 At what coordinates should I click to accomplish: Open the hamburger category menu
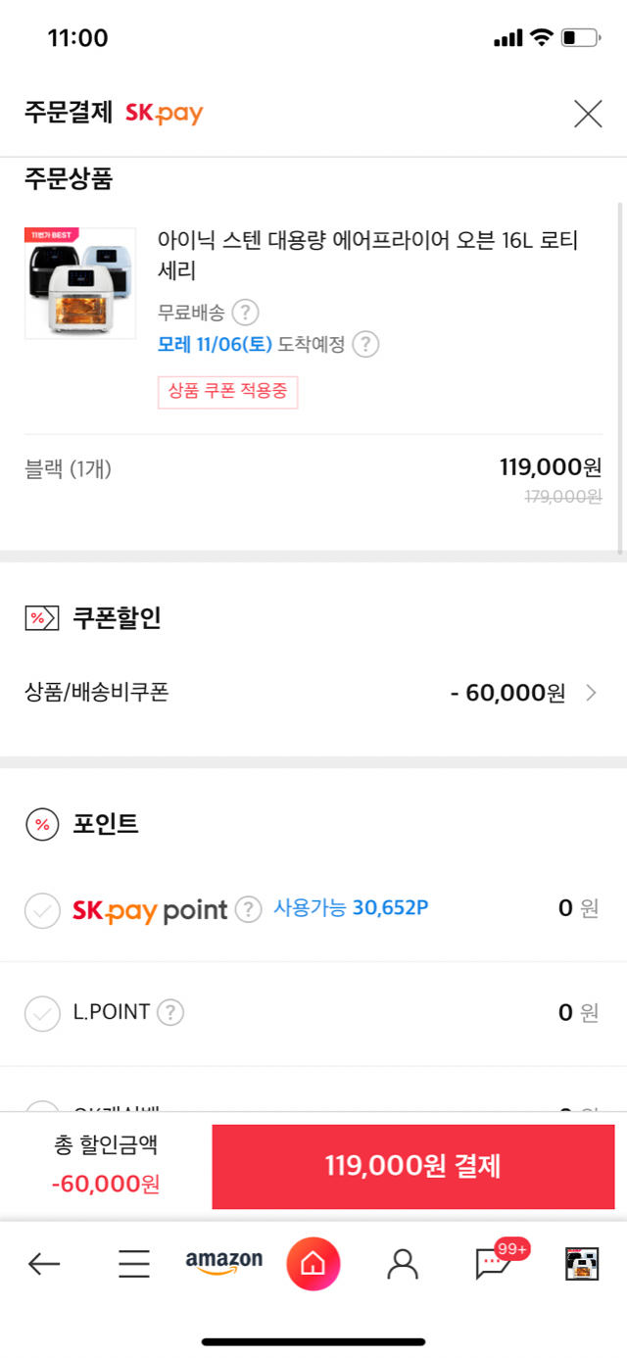tap(134, 1264)
